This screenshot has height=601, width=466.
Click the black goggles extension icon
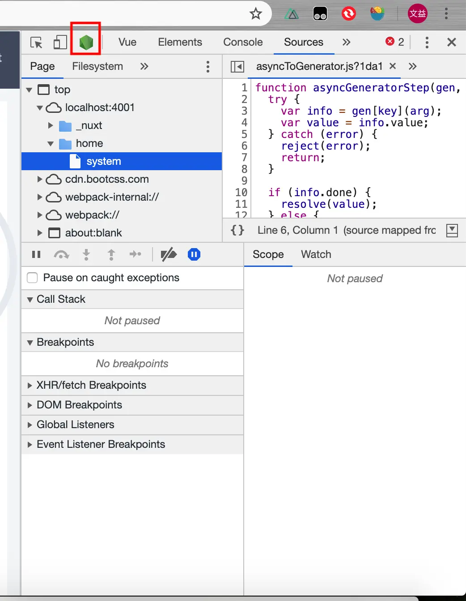tap(320, 14)
